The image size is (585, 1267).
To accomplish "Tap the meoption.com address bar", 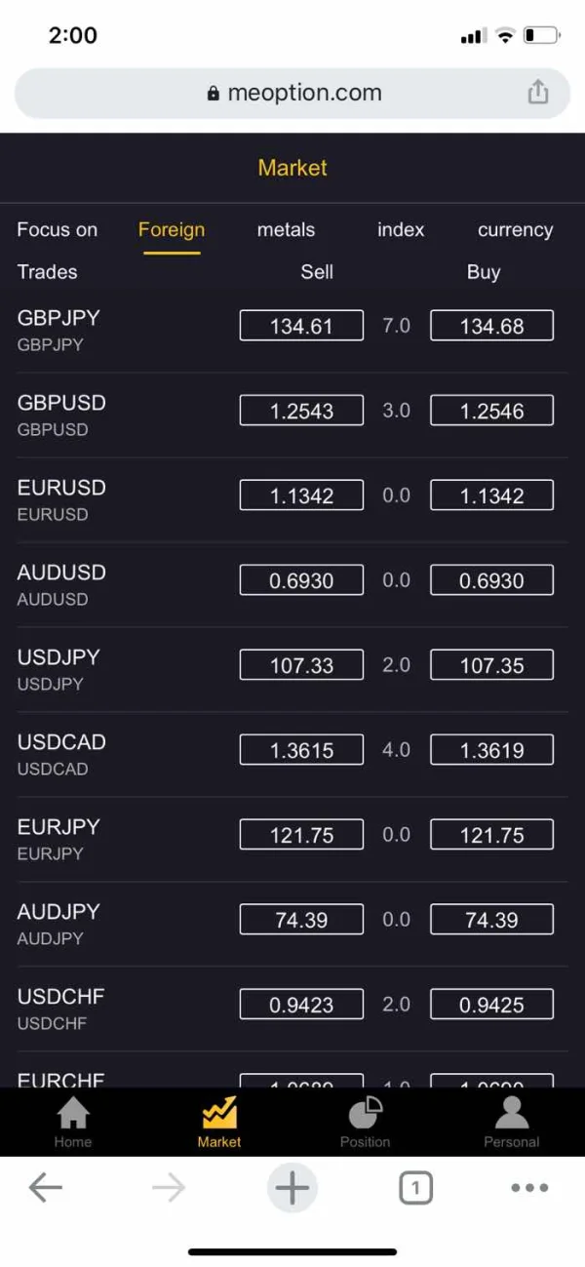I will point(292,93).
